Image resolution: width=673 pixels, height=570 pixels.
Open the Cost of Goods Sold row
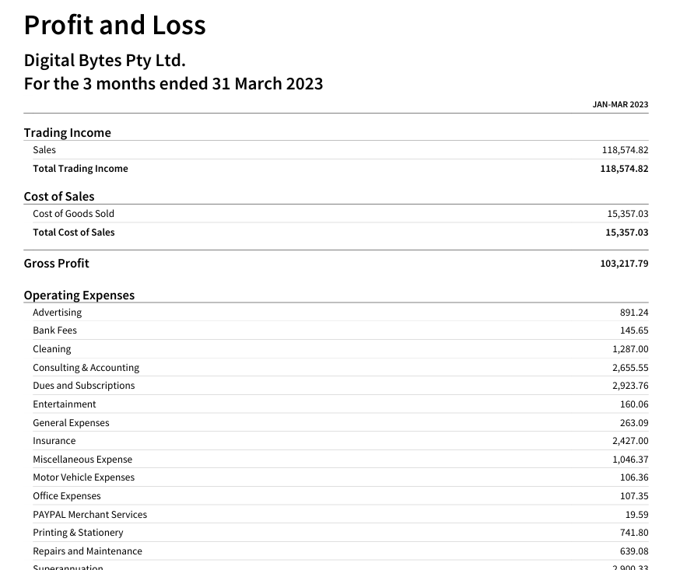coord(73,214)
